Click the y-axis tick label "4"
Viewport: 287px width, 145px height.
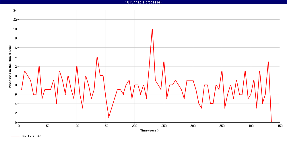(x=16, y=104)
